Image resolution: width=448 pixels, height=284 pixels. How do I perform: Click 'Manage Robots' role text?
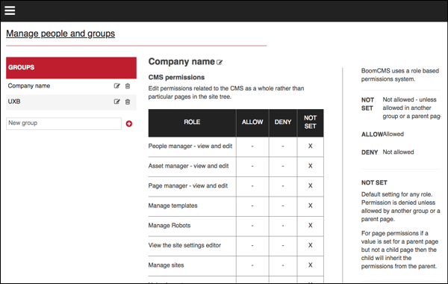(x=169, y=226)
